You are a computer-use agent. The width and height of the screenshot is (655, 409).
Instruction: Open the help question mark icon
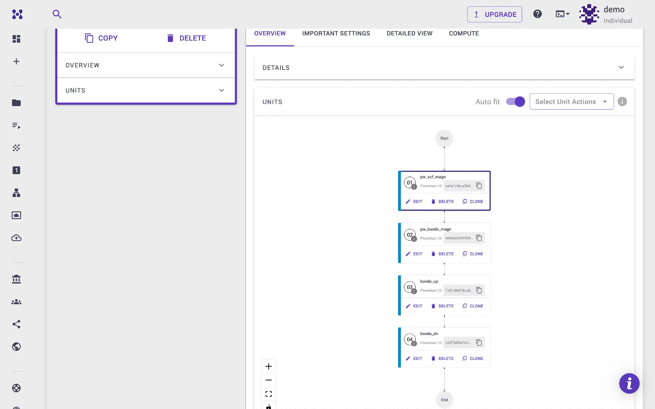[x=537, y=14]
